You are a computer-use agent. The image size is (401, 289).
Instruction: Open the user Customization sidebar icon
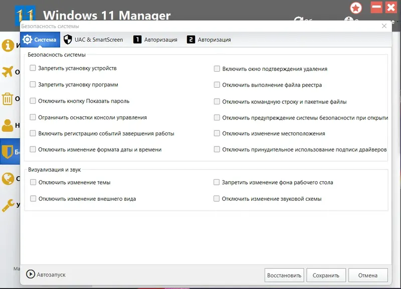8,125
